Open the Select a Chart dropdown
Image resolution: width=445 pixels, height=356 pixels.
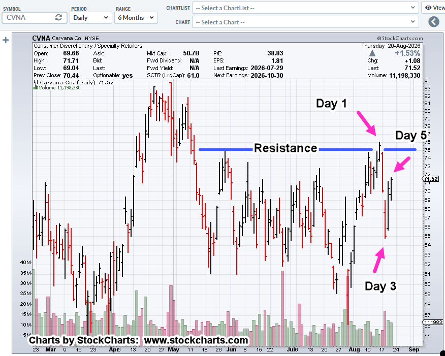click(x=305, y=22)
